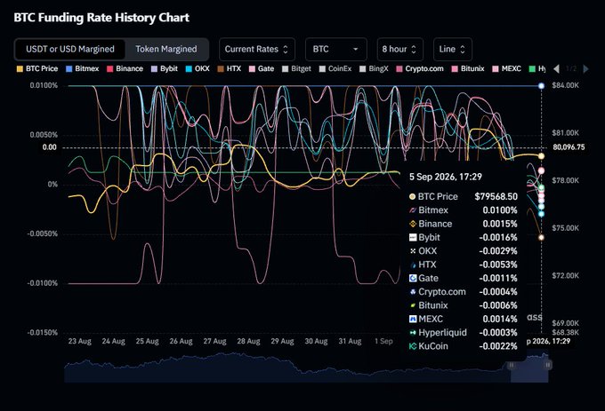Open the 8 hour interval dropdown

(399, 49)
